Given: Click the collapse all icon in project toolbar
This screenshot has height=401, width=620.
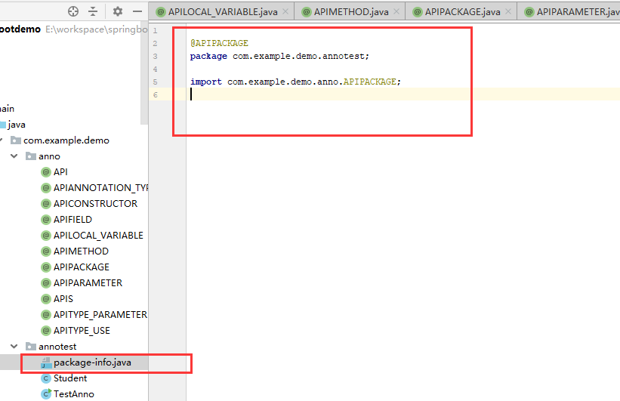Looking at the screenshot, I should click(93, 11).
